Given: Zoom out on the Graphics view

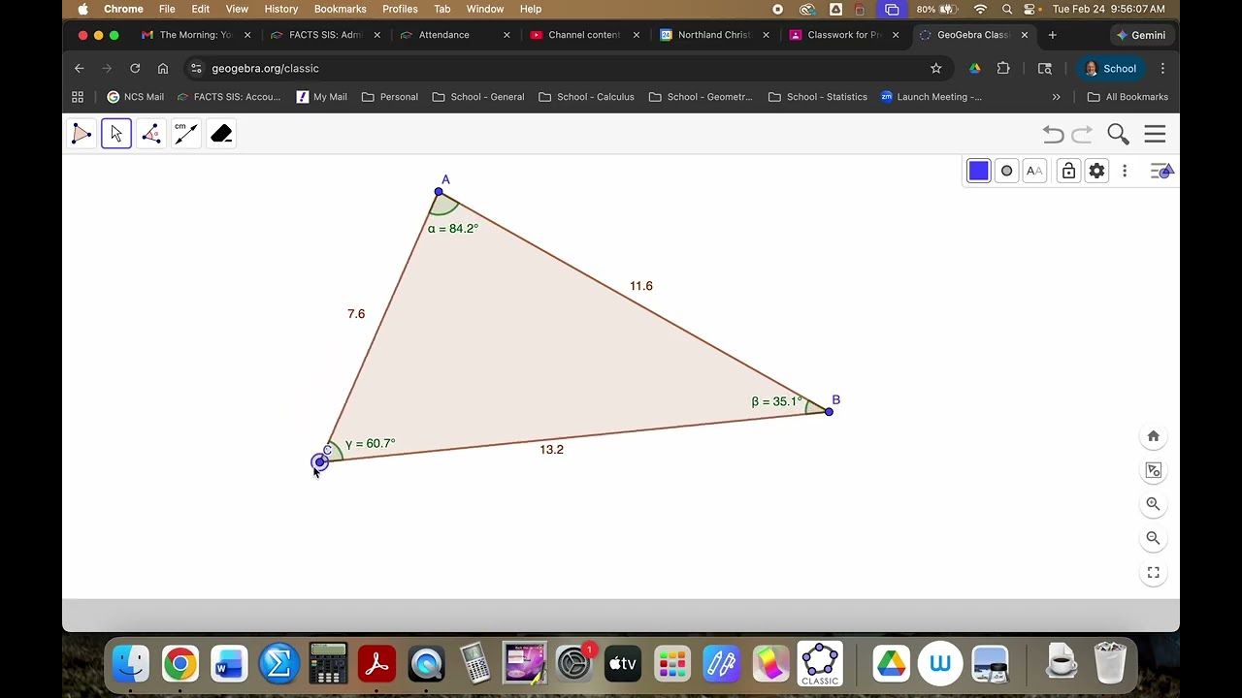Looking at the screenshot, I should pyautogui.click(x=1154, y=538).
